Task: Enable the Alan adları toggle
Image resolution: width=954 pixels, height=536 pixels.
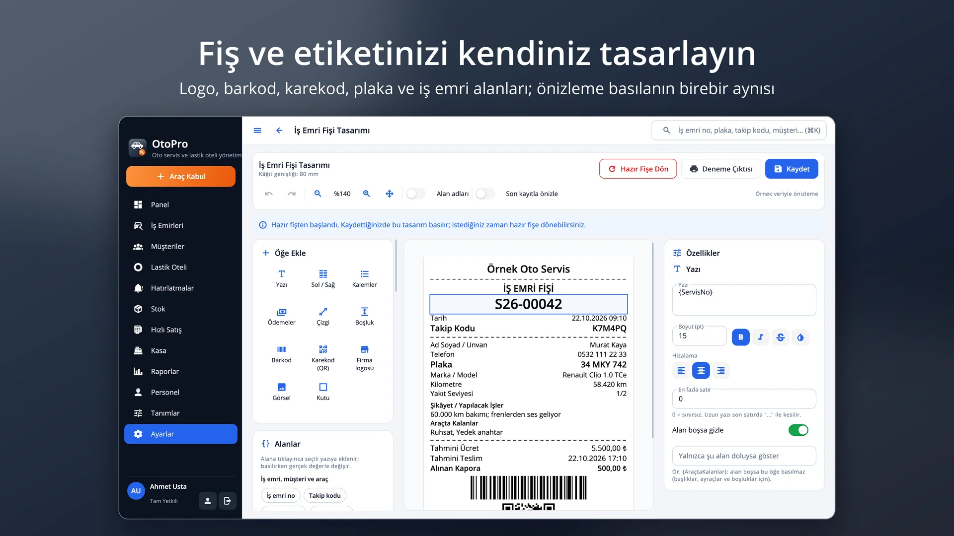Action: [x=415, y=194]
